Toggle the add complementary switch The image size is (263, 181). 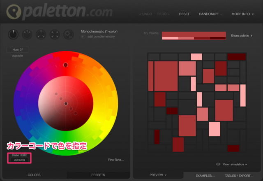click(83, 37)
